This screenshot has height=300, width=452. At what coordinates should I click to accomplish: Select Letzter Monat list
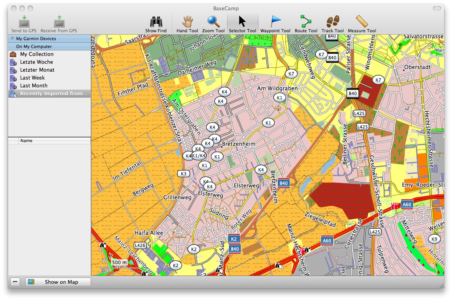49,70
